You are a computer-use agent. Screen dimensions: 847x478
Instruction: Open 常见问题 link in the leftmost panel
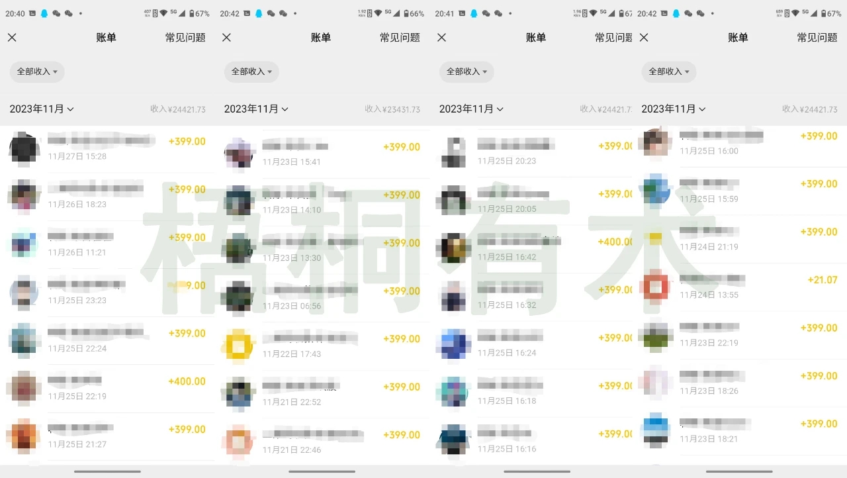(185, 38)
